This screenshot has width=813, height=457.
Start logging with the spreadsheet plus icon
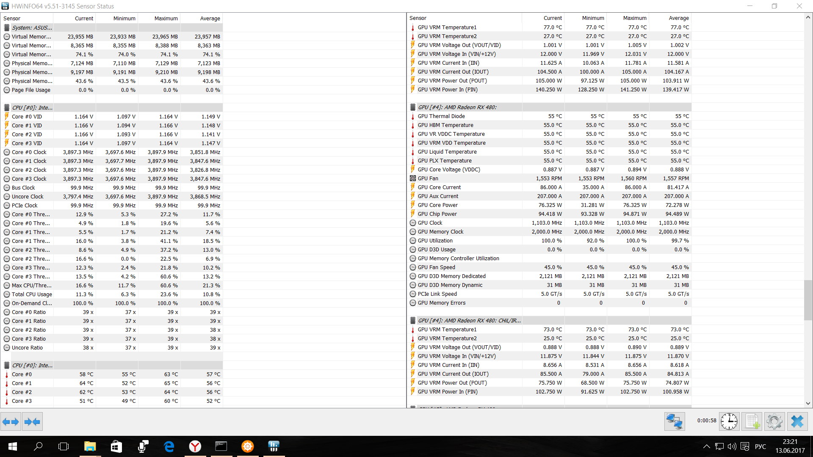coord(752,421)
